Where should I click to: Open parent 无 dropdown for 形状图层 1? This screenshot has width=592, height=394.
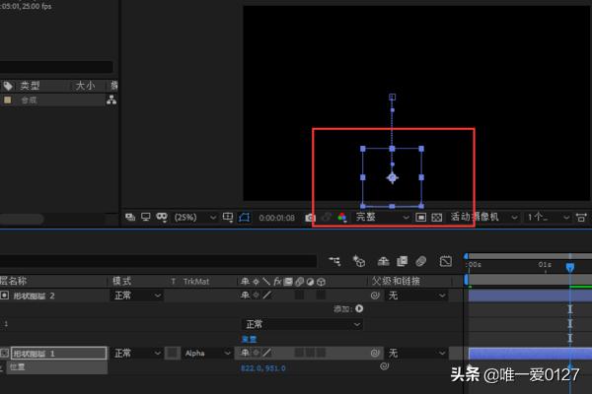point(416,353)
